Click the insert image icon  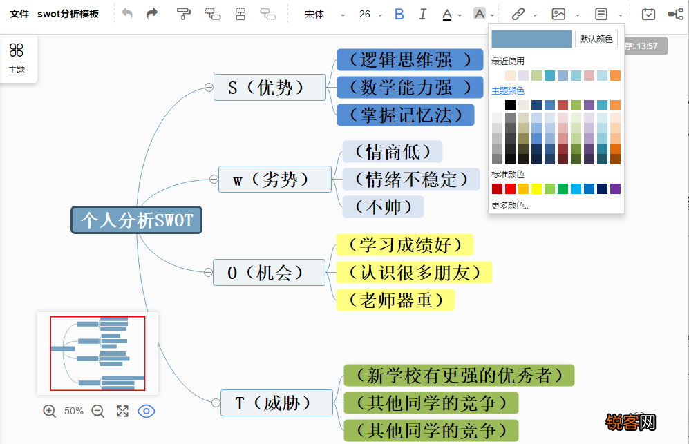tap(558, 14)
